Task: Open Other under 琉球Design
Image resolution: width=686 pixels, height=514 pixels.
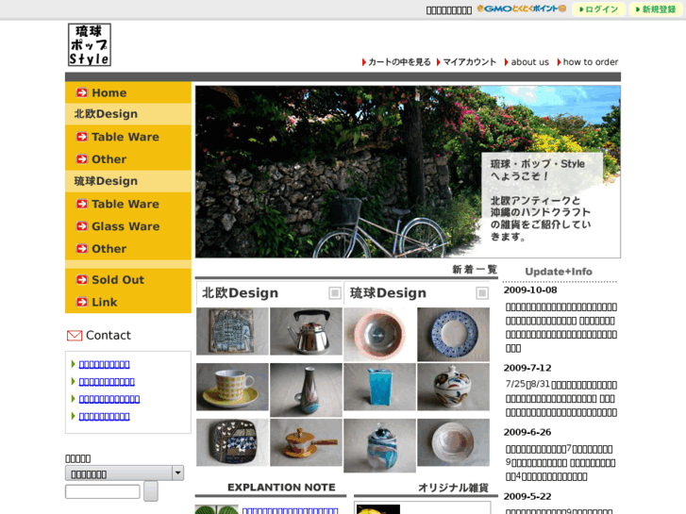Action: coord(109,248)
